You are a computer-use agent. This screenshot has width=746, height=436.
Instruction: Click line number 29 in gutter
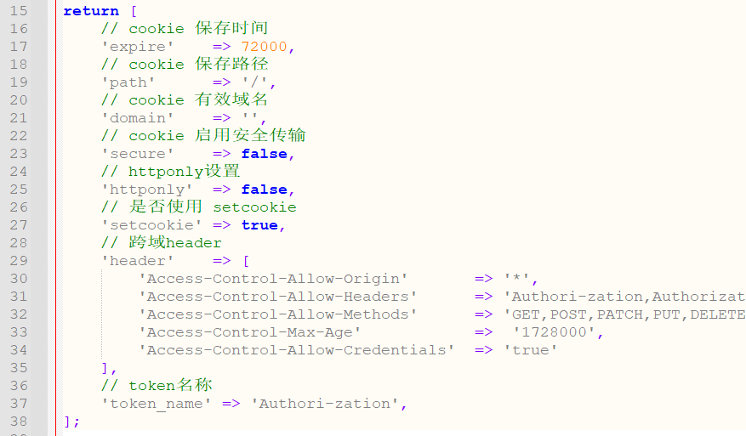[19, 261]
